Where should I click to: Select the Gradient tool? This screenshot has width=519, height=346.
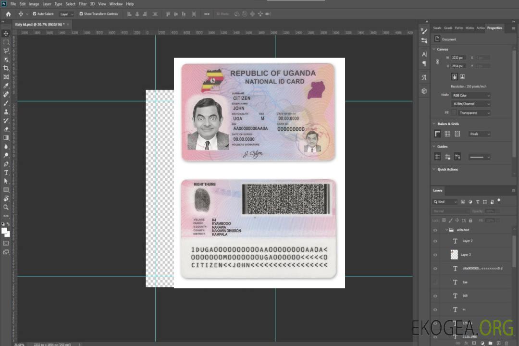[6, 138]
